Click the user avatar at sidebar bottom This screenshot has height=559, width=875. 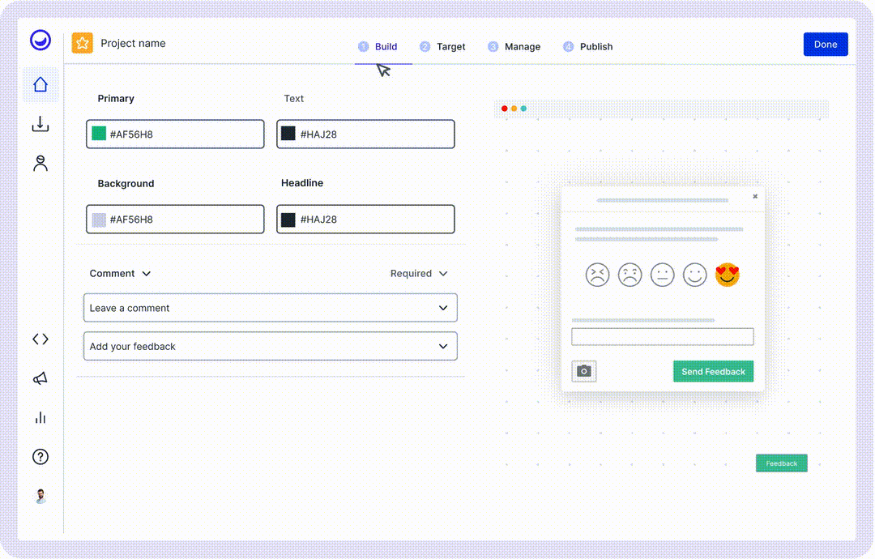[x=40, y=496]
